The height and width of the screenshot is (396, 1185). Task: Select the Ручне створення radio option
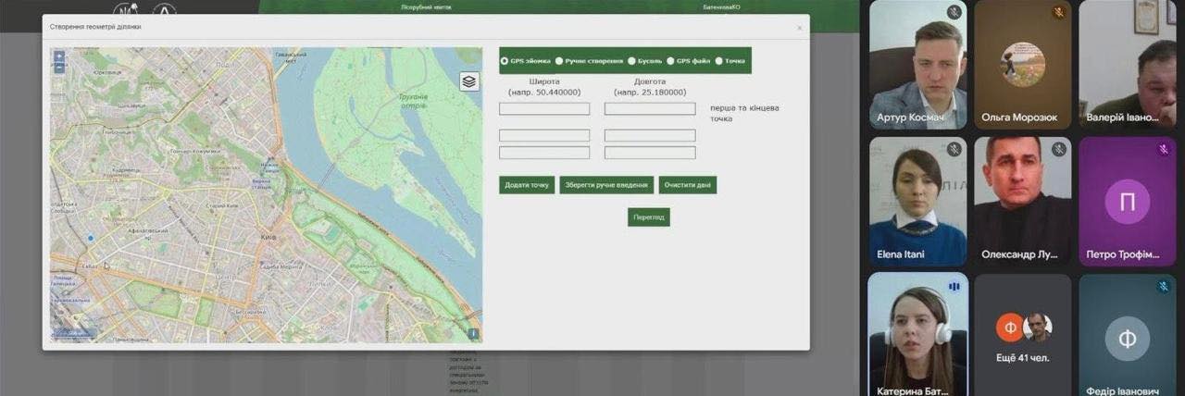(x=559, y=61)
